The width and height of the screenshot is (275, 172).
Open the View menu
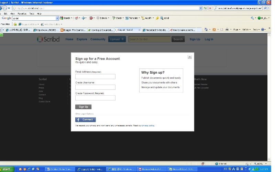click(x=13, y=13)
